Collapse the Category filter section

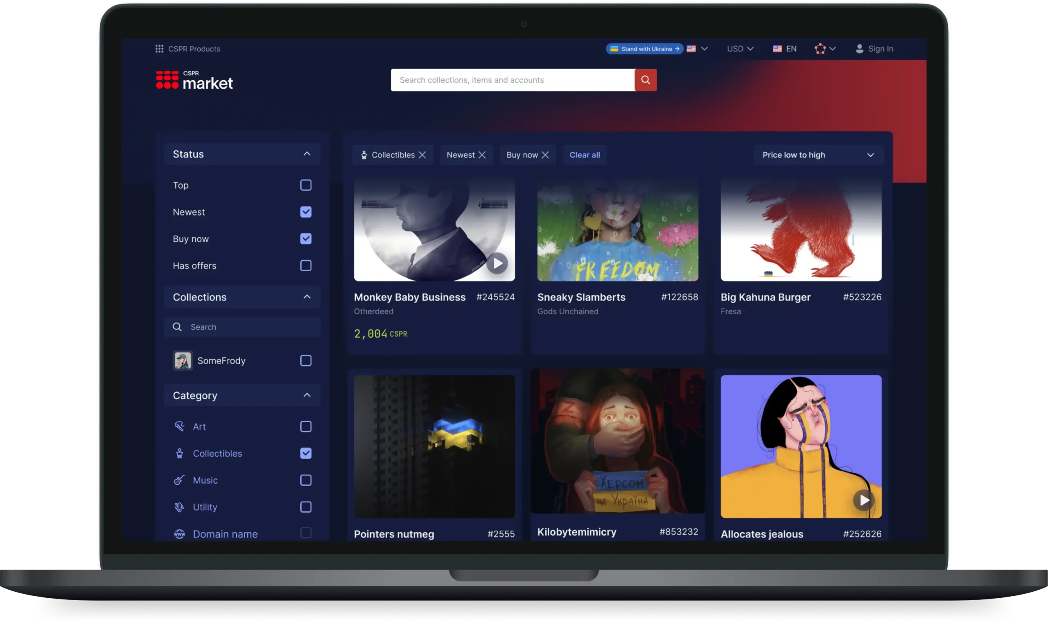307,395
